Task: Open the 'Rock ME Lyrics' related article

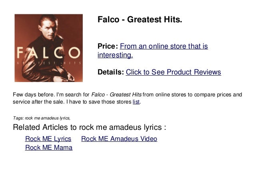Action: (48, 139)
